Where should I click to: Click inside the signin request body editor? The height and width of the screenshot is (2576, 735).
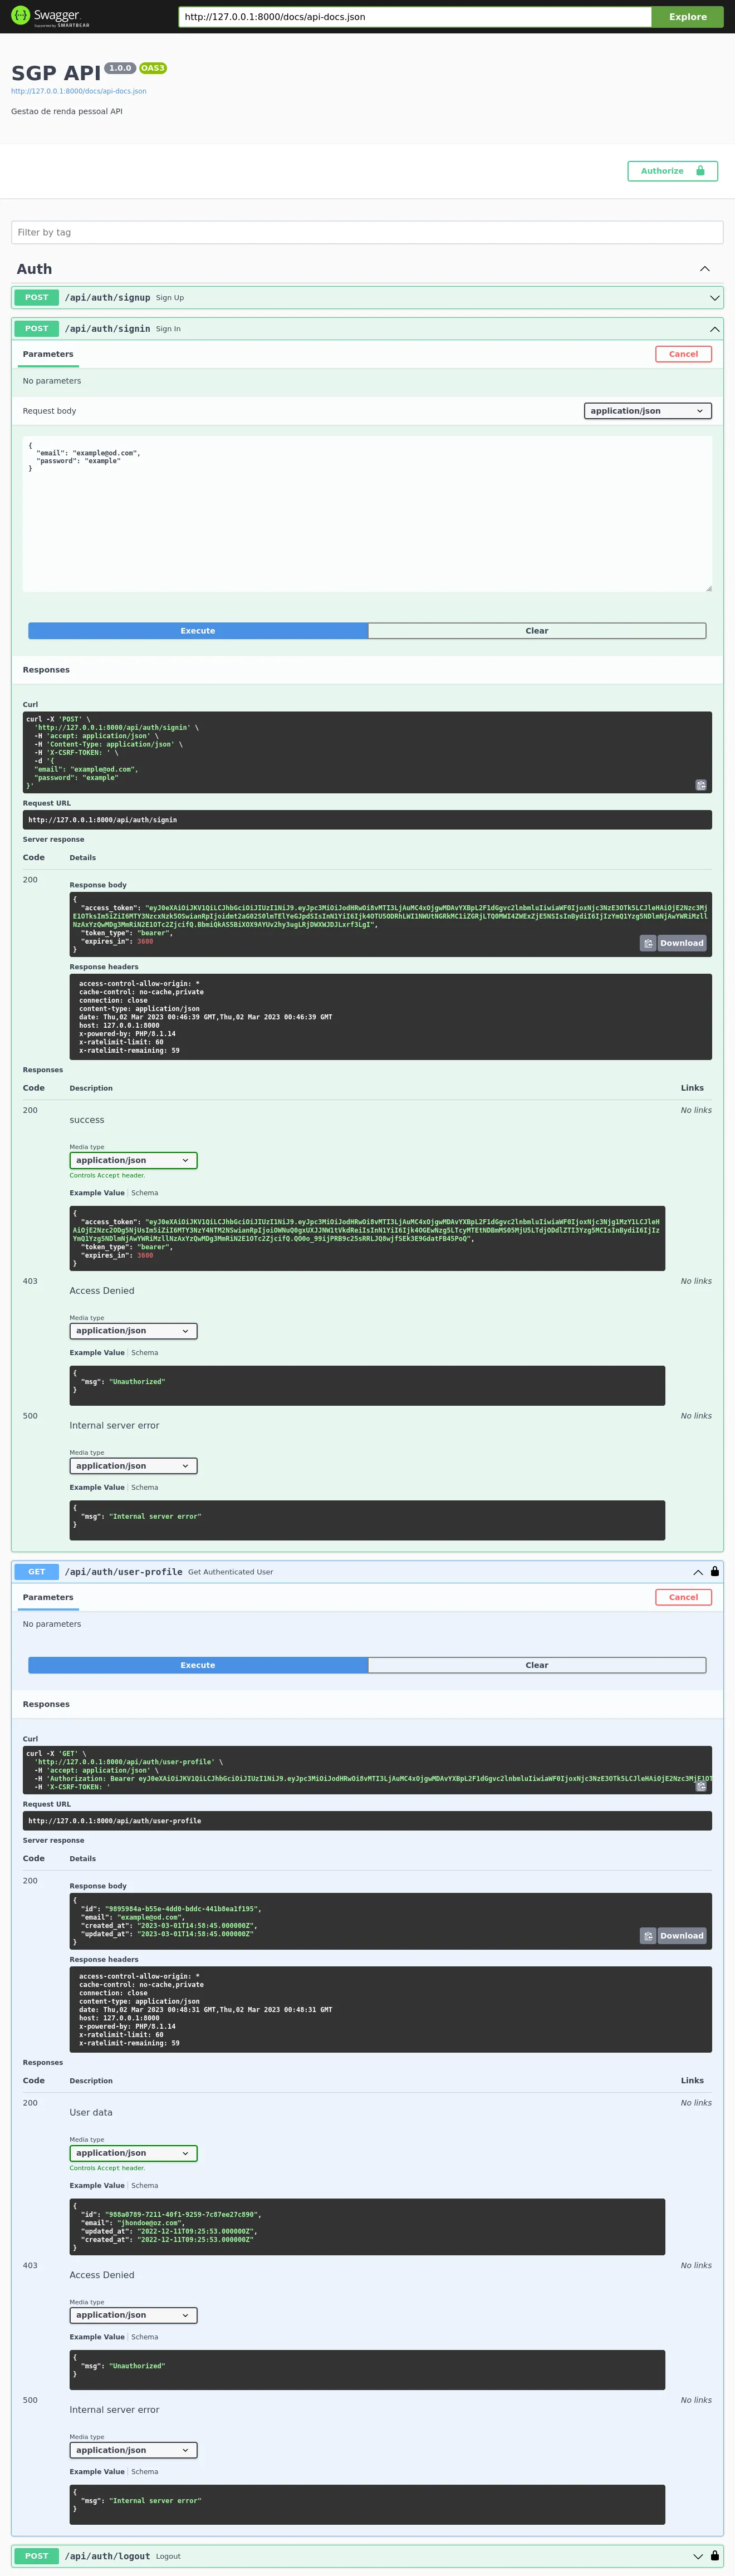[x=367, y=513]
